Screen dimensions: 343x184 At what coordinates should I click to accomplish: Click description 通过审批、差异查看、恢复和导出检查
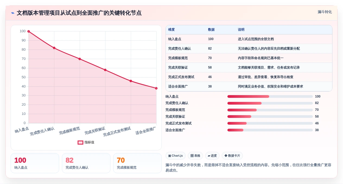(x=266, y=77)
